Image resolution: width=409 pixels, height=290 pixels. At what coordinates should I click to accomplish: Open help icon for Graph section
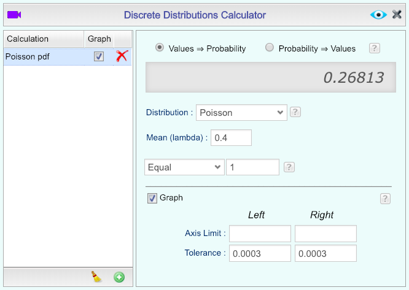point(385,198)
